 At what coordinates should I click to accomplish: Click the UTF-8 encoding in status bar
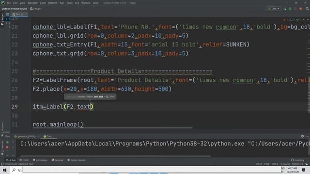click(x=275, y=164)
